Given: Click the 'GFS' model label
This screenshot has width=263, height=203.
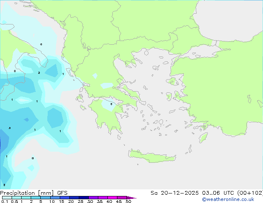Looking at the screenshot, I should [x=62, y=193].
